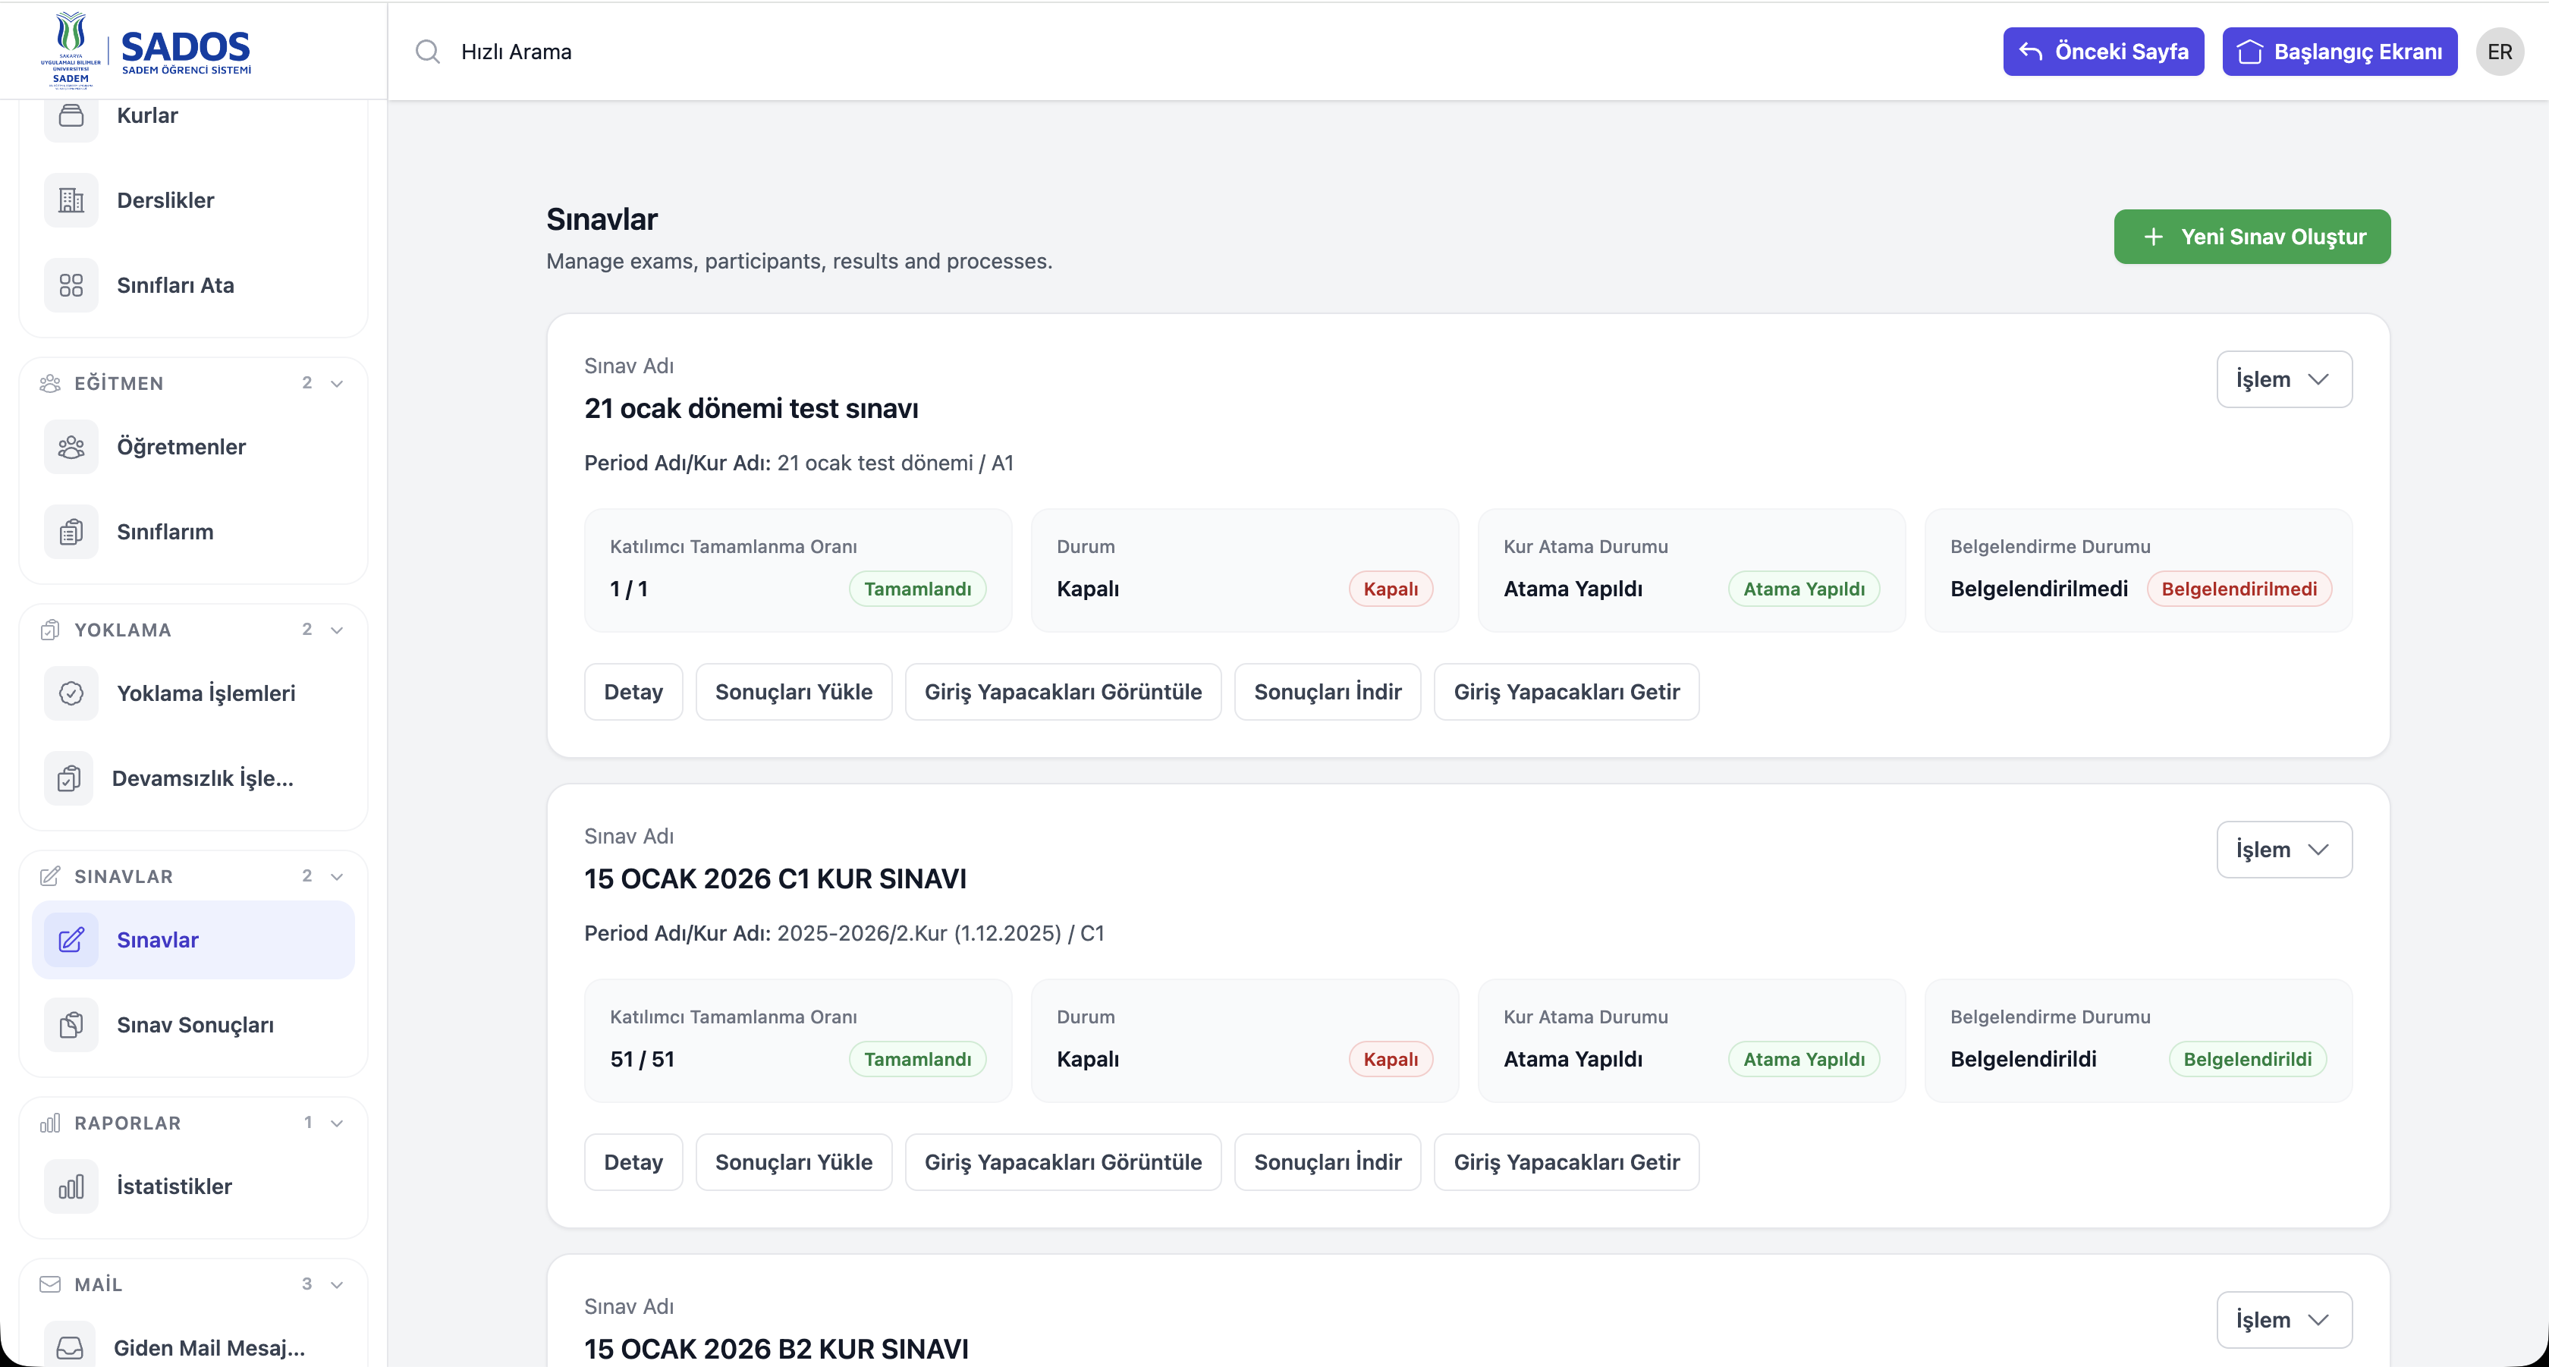Screen dimensions: 2549x1367
Task: Open Sınıfları Ata menu item
Action: 194,286
